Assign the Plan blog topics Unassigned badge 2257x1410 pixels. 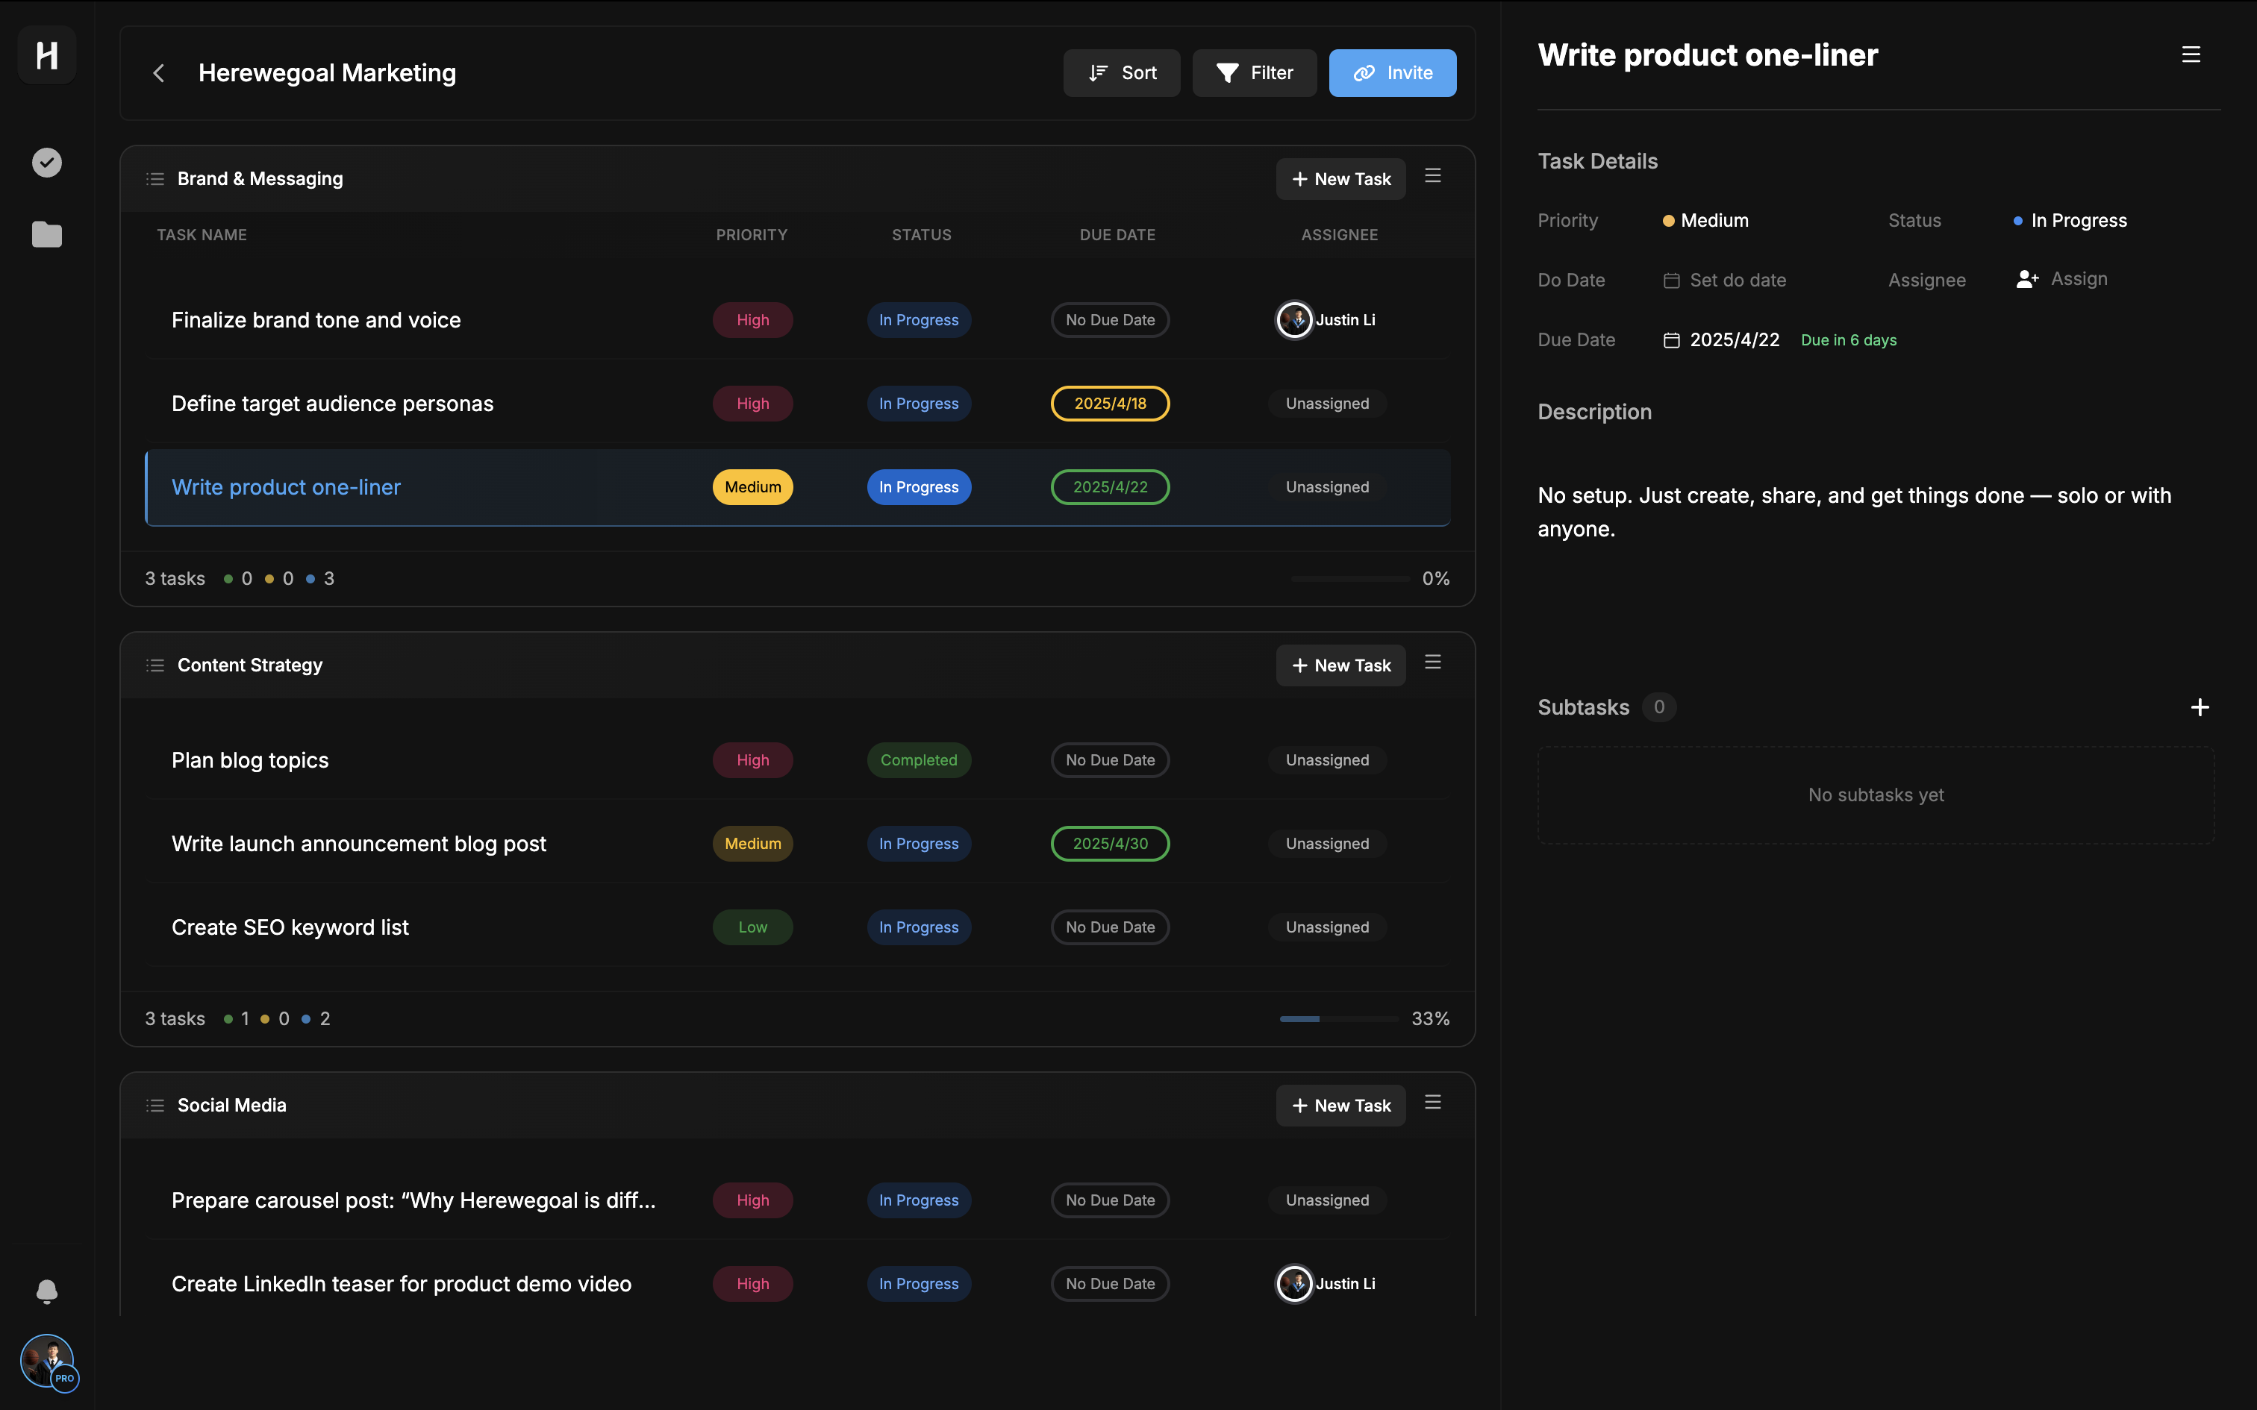tap(1327, 761)
